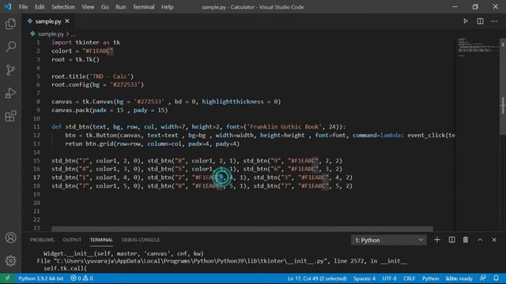
Task: Click terminal line 'self.tk.call('
Action: click(65, 268)
